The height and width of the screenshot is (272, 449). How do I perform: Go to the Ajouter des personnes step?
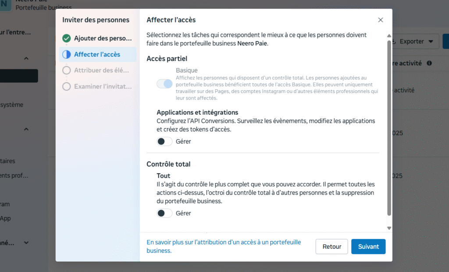[x=103, y=38]
